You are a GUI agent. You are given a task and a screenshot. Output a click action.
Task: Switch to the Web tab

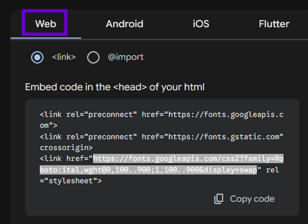(x=46, y=24)
